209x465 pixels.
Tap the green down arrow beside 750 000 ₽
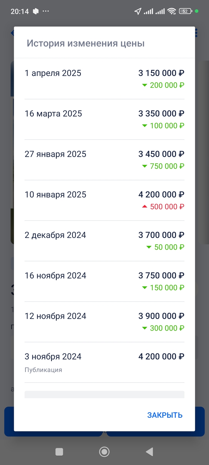click(x=145, y=166)
